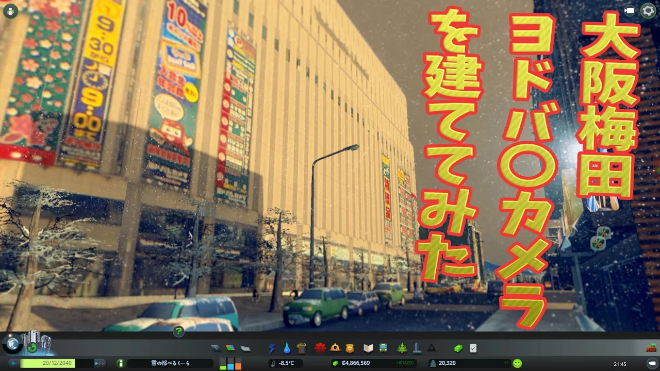The width and height of the screenshot is (660, 371).
Task: Open the Fire Department helmet icon
Action: pyautogui.click(x=335, y=348)
